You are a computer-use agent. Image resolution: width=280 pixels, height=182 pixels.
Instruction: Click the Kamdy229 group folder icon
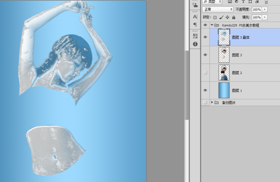216,25
